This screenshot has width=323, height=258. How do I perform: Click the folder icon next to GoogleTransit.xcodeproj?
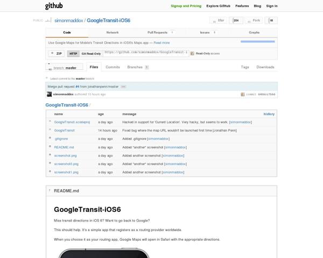point(50,122)
